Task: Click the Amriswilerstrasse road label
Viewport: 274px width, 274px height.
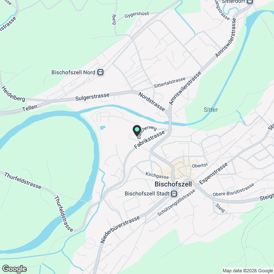Action: (x=185, y=88)
